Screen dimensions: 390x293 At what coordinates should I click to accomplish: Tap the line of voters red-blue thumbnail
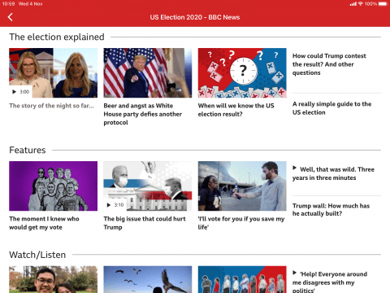point(242,279)
